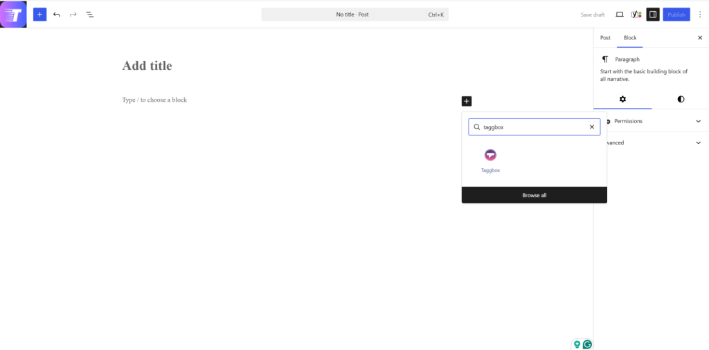
Task: Click the site logo icon
Action: tap(13, 15)
